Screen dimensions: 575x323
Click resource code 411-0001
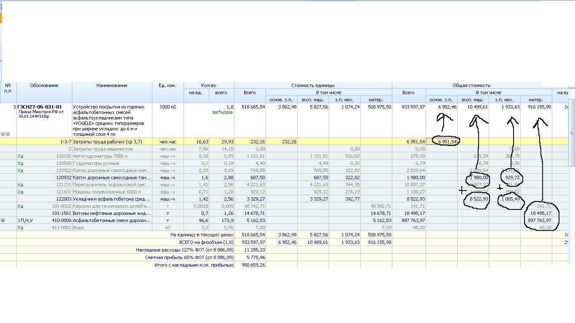62,228
